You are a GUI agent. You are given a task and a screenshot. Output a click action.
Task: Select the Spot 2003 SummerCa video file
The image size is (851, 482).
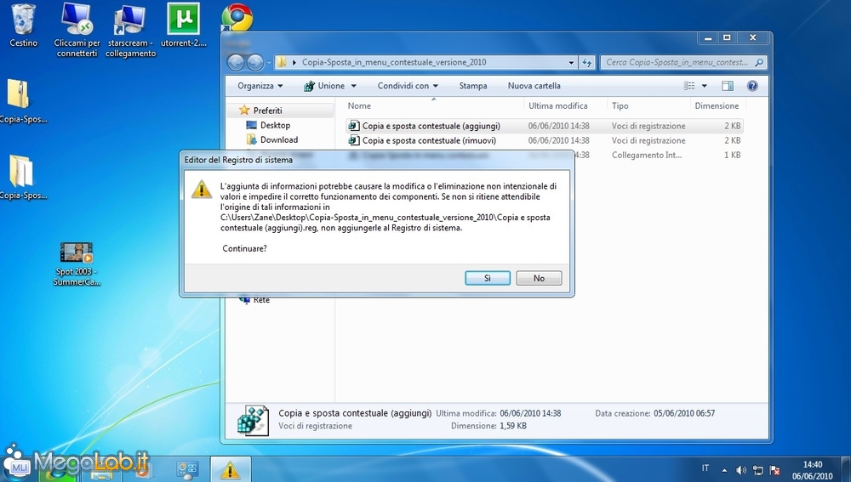click(77, 264)
